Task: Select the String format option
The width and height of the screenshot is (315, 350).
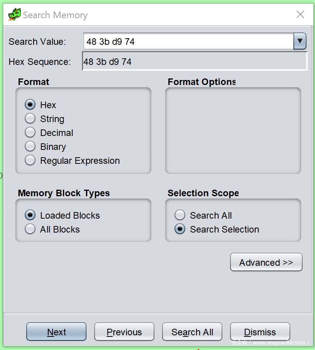Action: [x=30, y=119]
